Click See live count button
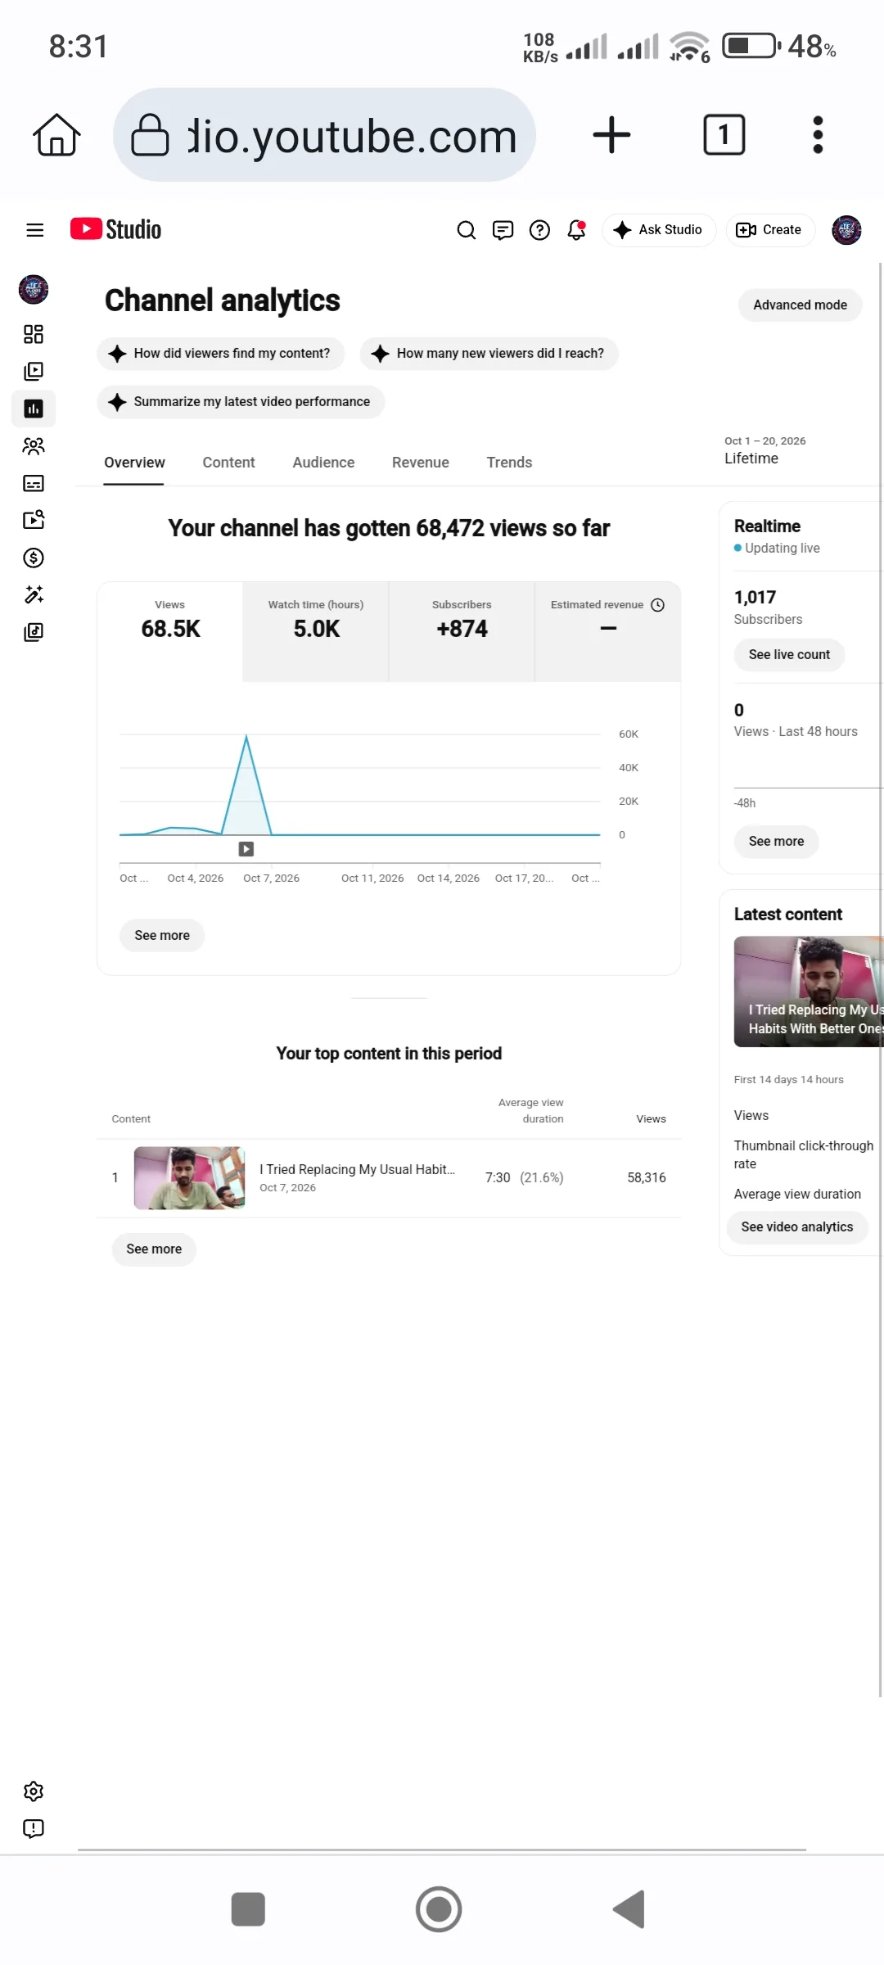 789,655
